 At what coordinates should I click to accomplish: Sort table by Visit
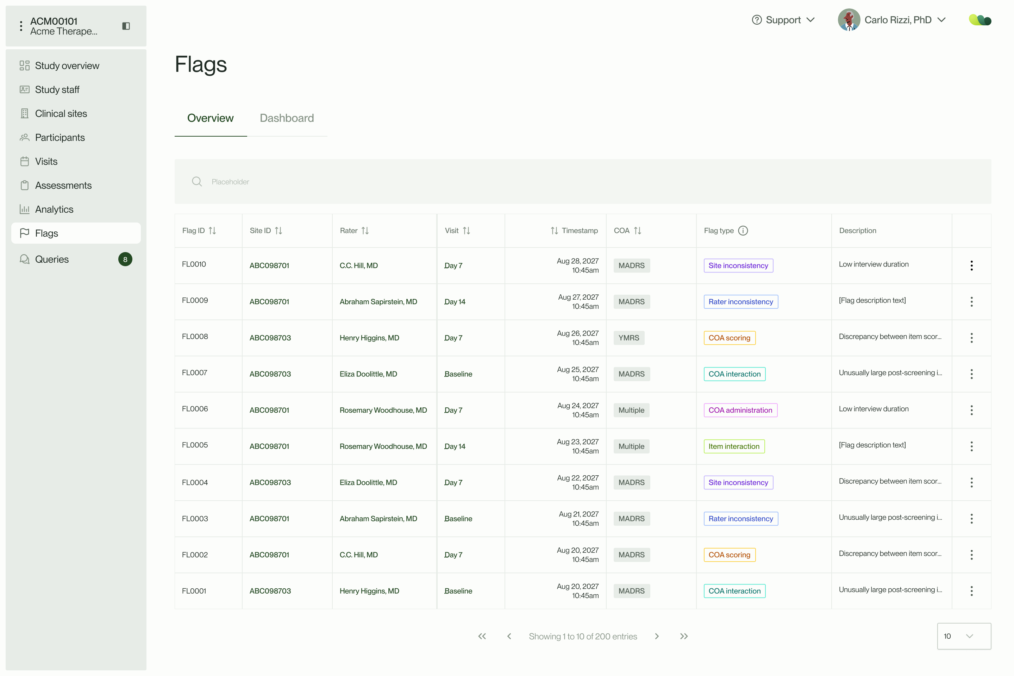(x=467, y=231)
